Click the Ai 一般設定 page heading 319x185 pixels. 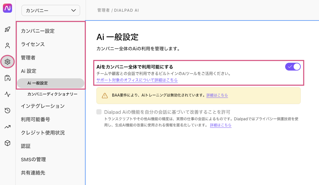pyautogui.click(x=118, y=37)
